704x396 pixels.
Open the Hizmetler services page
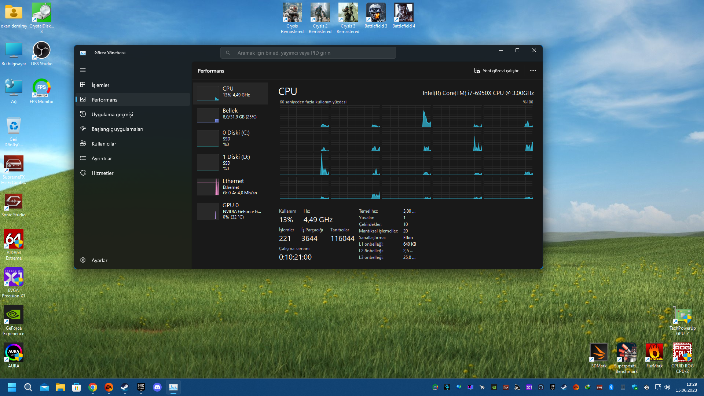coord(102,173)
